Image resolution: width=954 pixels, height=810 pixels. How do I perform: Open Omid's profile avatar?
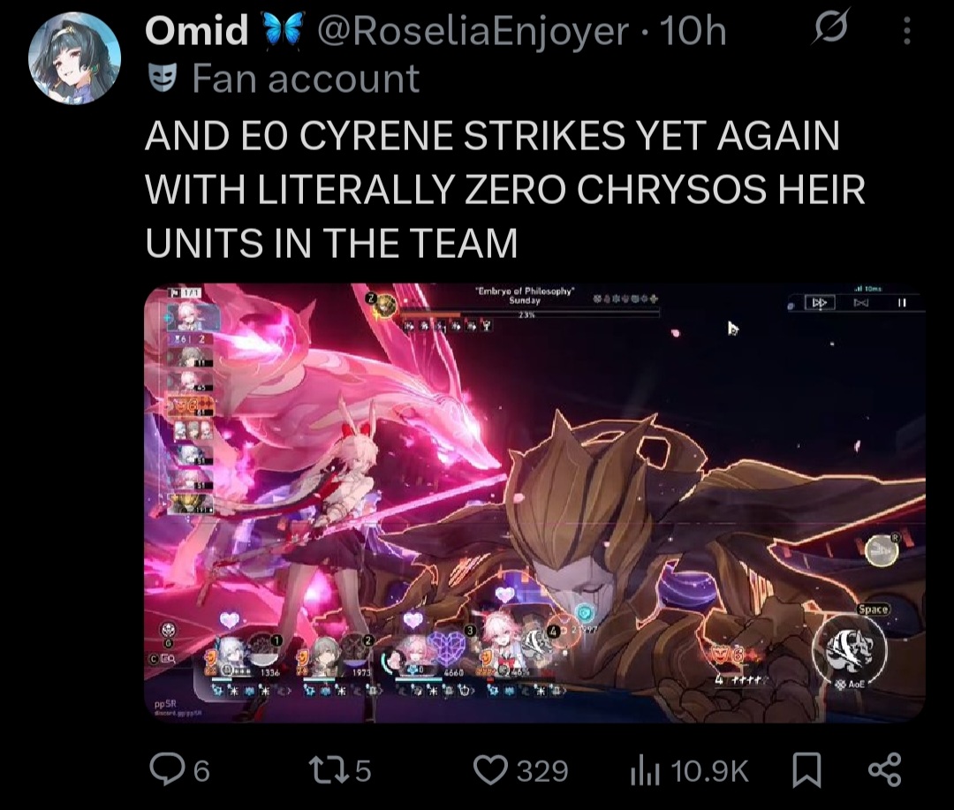click(74, 58)
